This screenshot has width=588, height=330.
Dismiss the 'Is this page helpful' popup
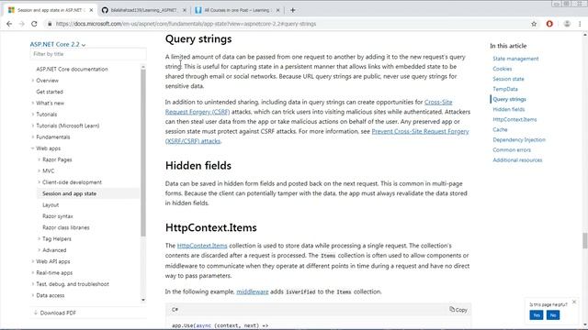(574, 302)
